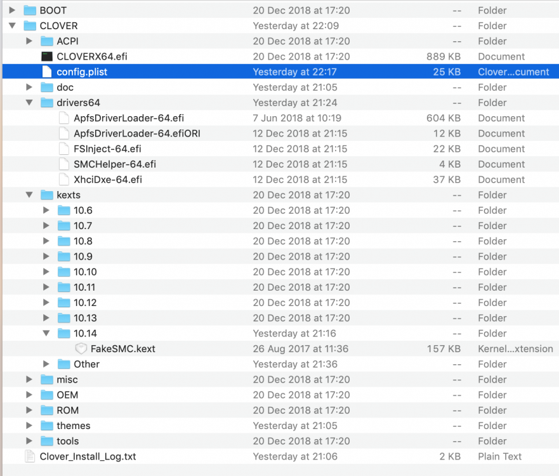Click the FSInject-64.efi file icon
The width and height of the screenshot is (559, 476).
click(64, 149)
